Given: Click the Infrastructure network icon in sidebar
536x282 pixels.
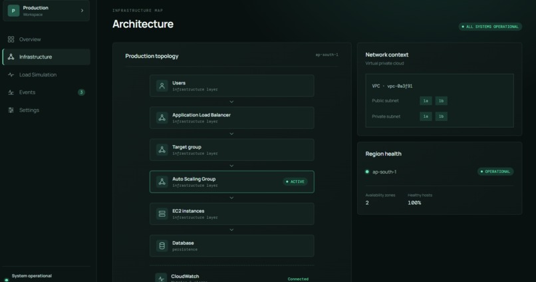Looking at the screenshot, I should (x=11, y=57).
